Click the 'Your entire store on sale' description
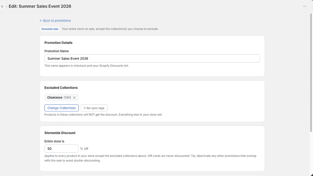This screenshot has height=176, width=313. [x=110, y=29]
